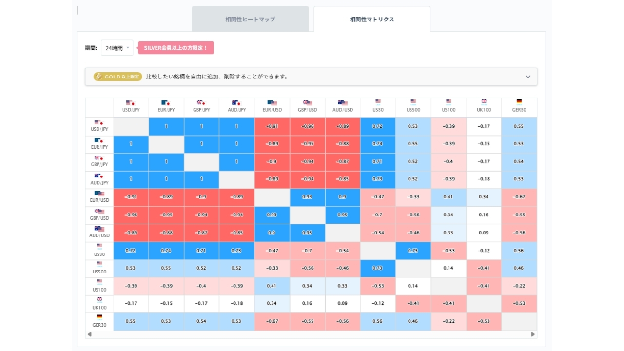
Task: Click UK100 row cell under GER30 showing -0.53
Action: (x=519, y=304)
